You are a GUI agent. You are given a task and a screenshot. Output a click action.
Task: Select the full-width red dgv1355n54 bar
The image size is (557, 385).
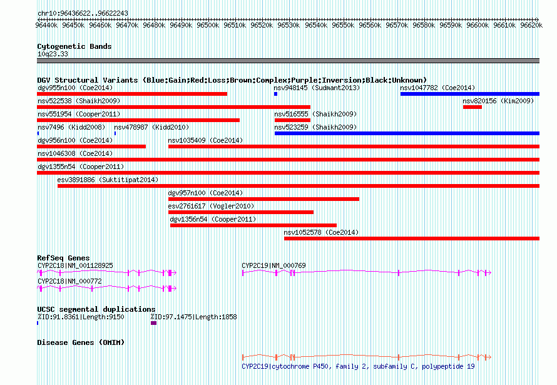pyautogui.click(x=288, y=173)
